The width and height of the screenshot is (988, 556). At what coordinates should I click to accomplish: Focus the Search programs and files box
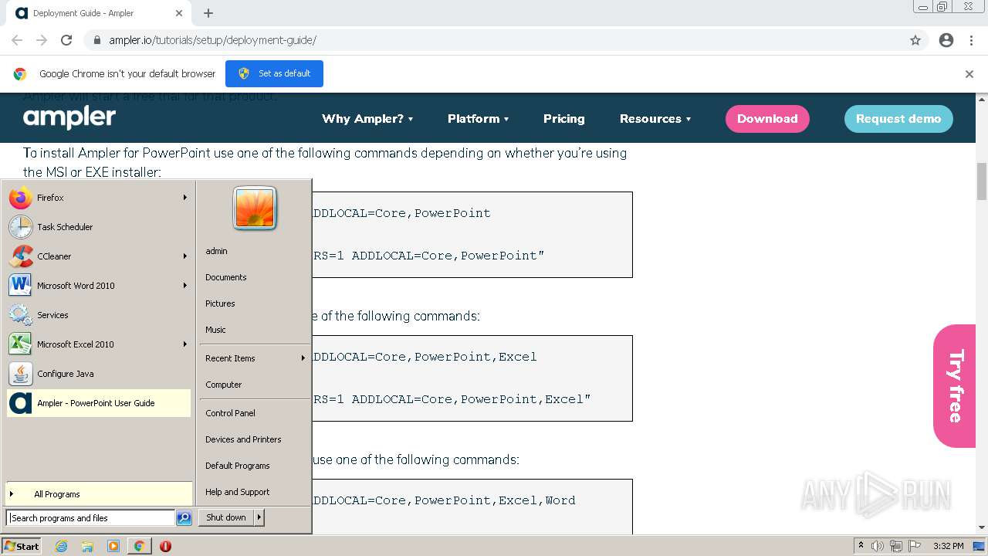click(90, 518)
